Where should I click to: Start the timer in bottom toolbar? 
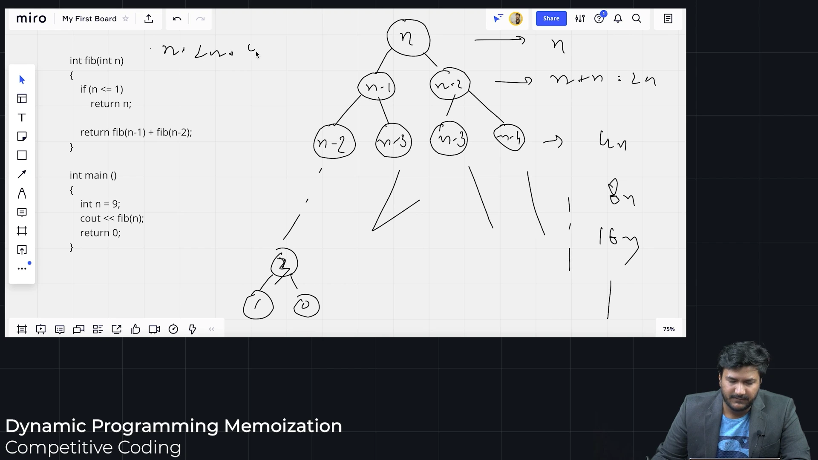[173, 329]
